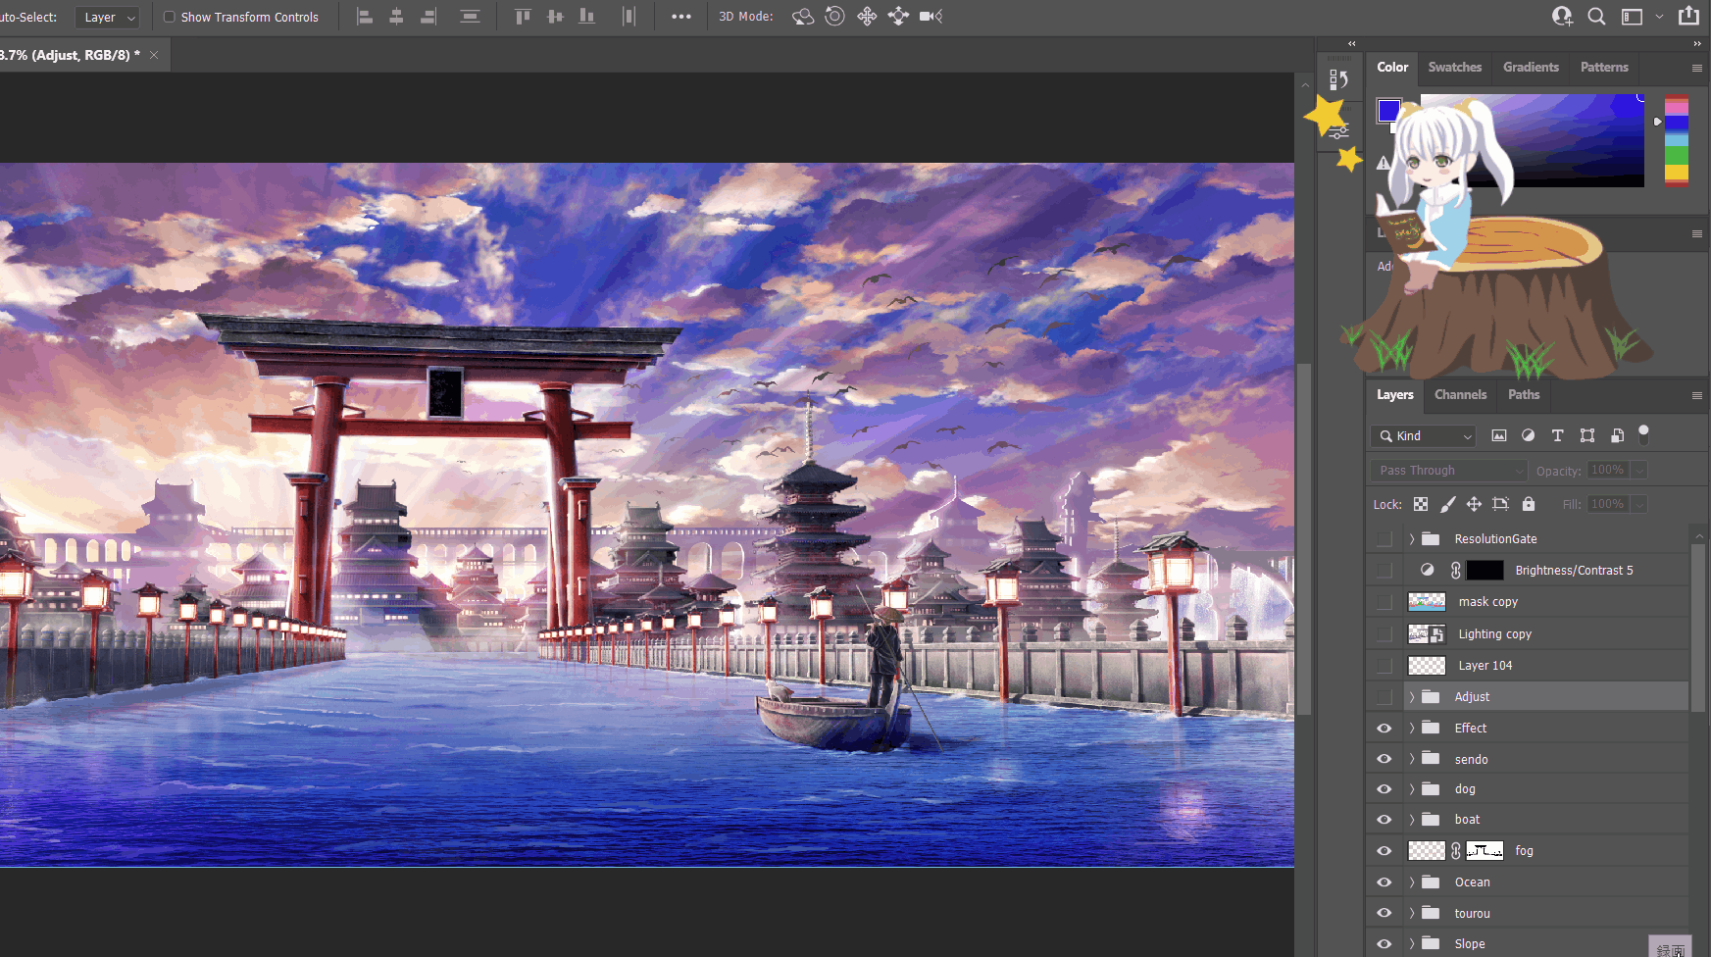The width and height of the screenshot is (1711, 957).
Task: Open the Auto-Select Layer dropdown
Action: 107,18
